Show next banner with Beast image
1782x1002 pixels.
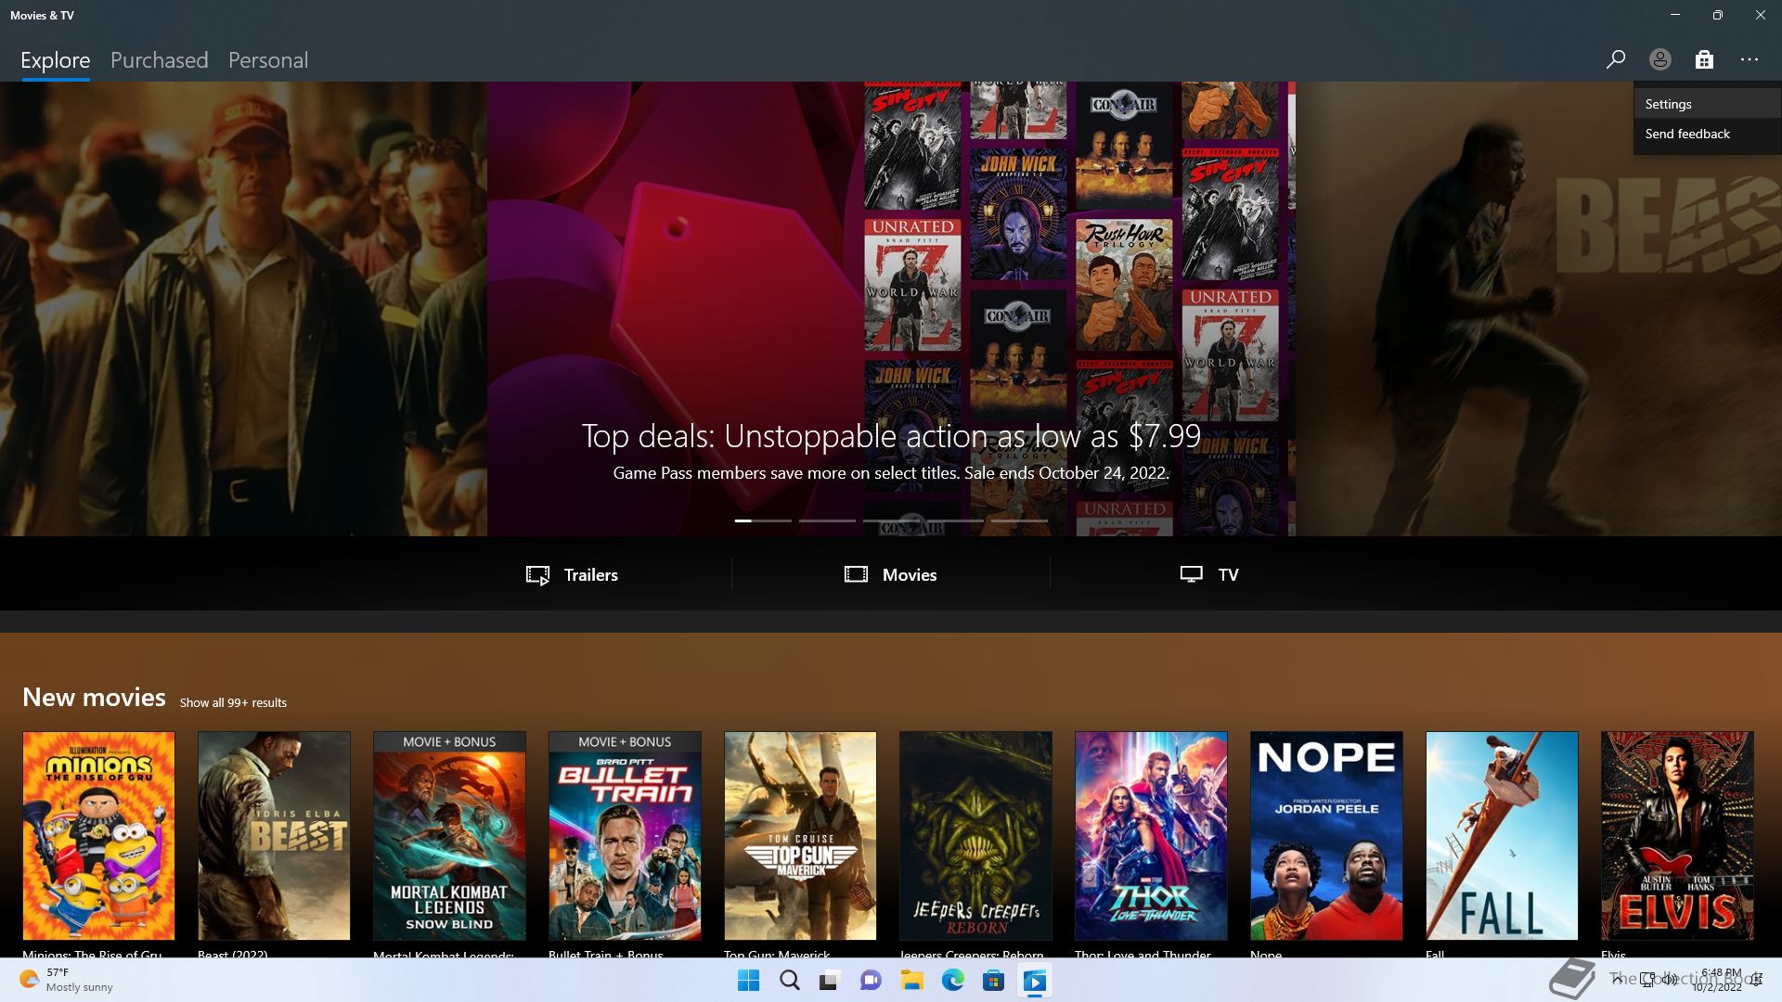point(1539,309)
